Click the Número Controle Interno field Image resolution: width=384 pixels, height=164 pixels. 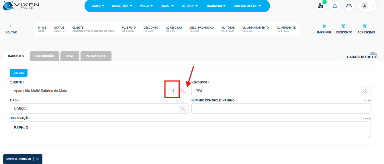coord(281,109)
